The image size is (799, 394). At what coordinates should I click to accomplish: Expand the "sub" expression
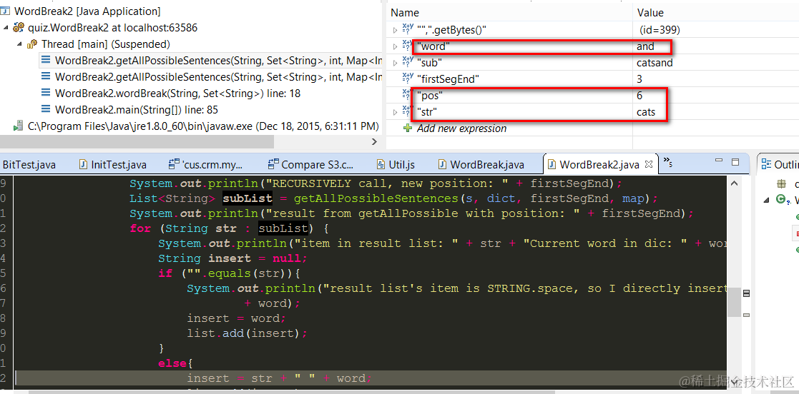pyautogui.click(x=395, y=63)
